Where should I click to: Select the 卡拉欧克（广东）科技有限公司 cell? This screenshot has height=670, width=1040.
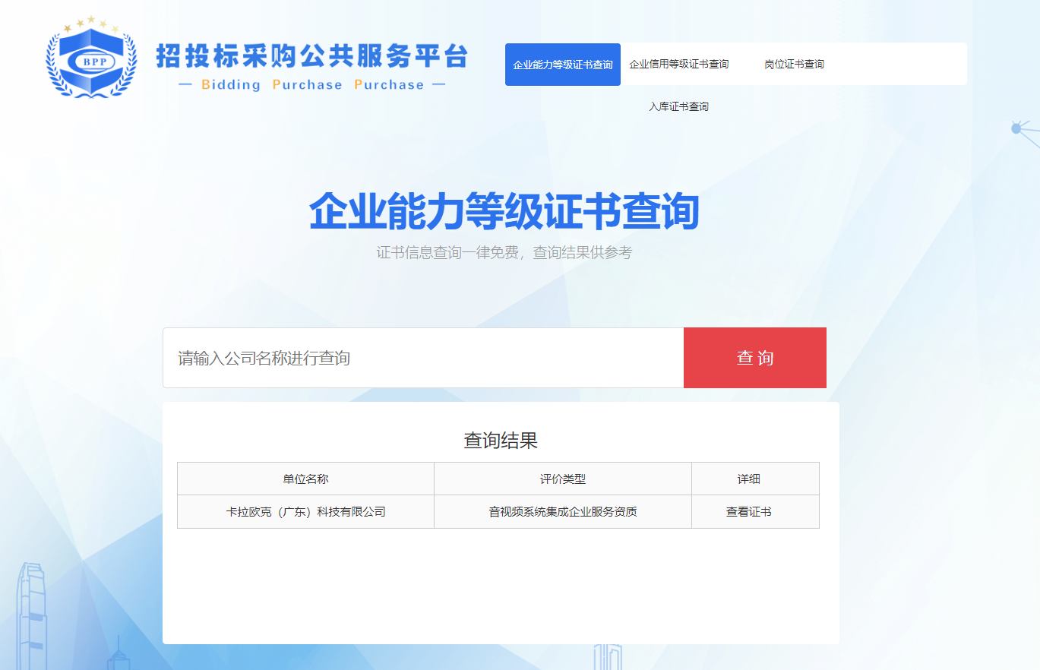click(x=305, y=512)
